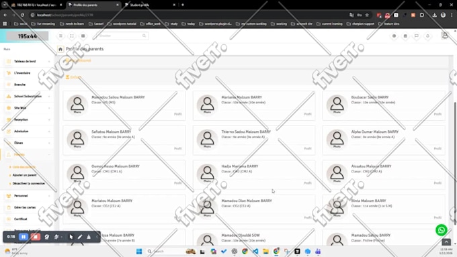Open the calendar icon in header

(x=405, y=36)
